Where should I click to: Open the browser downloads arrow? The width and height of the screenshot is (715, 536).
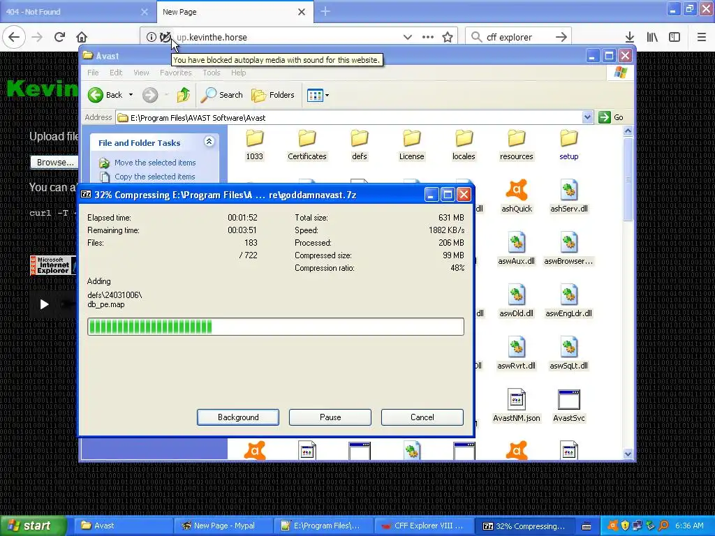point(630,38)
